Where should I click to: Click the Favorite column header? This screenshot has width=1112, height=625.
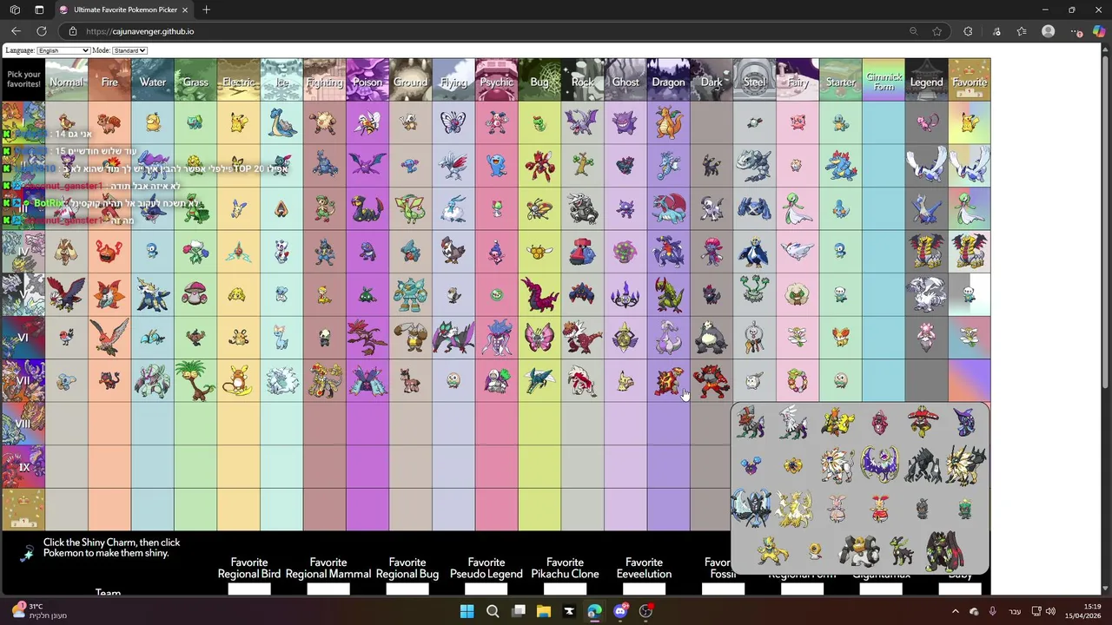pyautogui.click(x=970, y=80)
